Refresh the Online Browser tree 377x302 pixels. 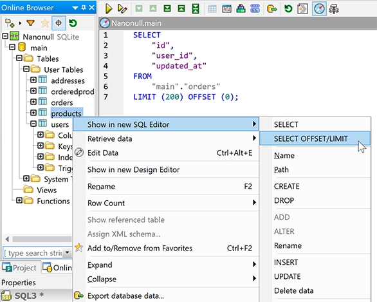click(x=73, y=23)
